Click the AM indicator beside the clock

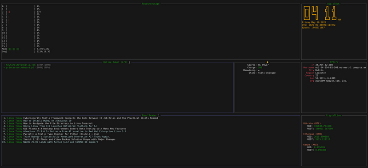pyautogui.click(x=339, y=20)
